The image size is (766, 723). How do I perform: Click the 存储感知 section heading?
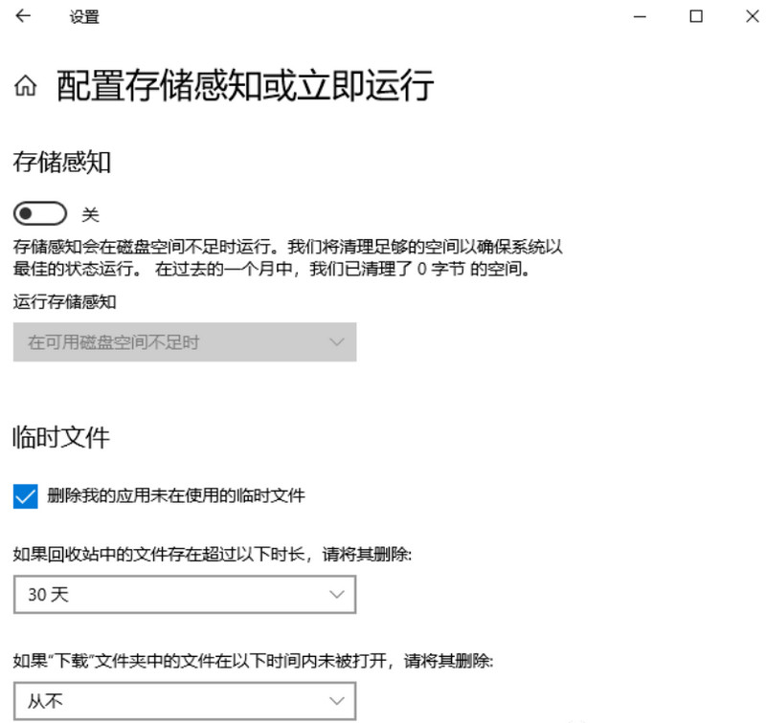pyautogui.click(x=62, y=162)
